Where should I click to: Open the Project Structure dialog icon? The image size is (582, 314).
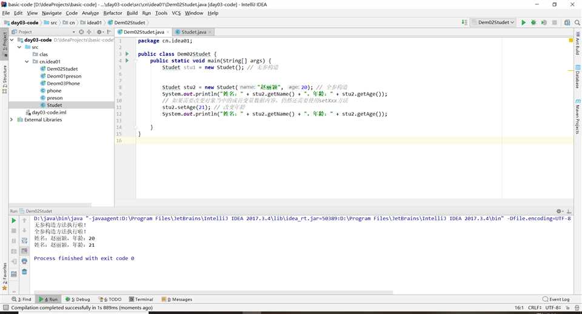point(567,22)
